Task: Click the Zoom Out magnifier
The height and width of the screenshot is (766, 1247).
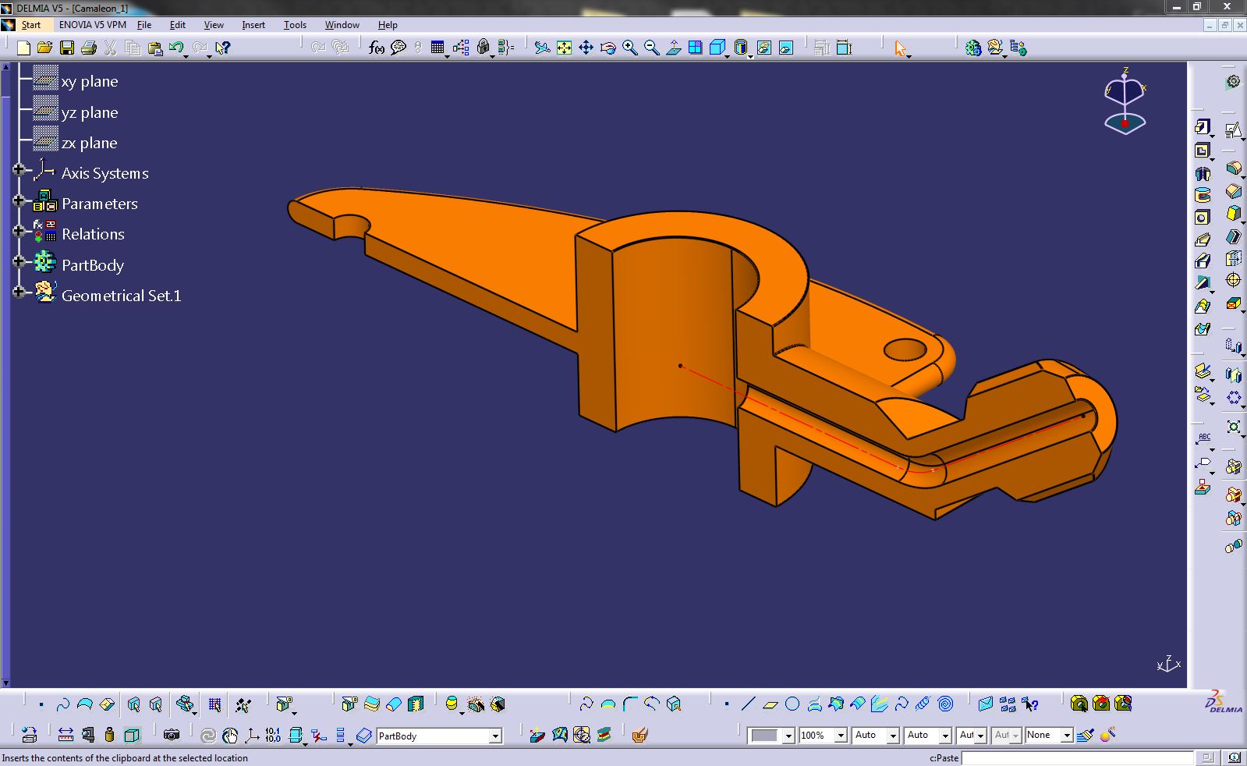Action: (x=651, y=48)
